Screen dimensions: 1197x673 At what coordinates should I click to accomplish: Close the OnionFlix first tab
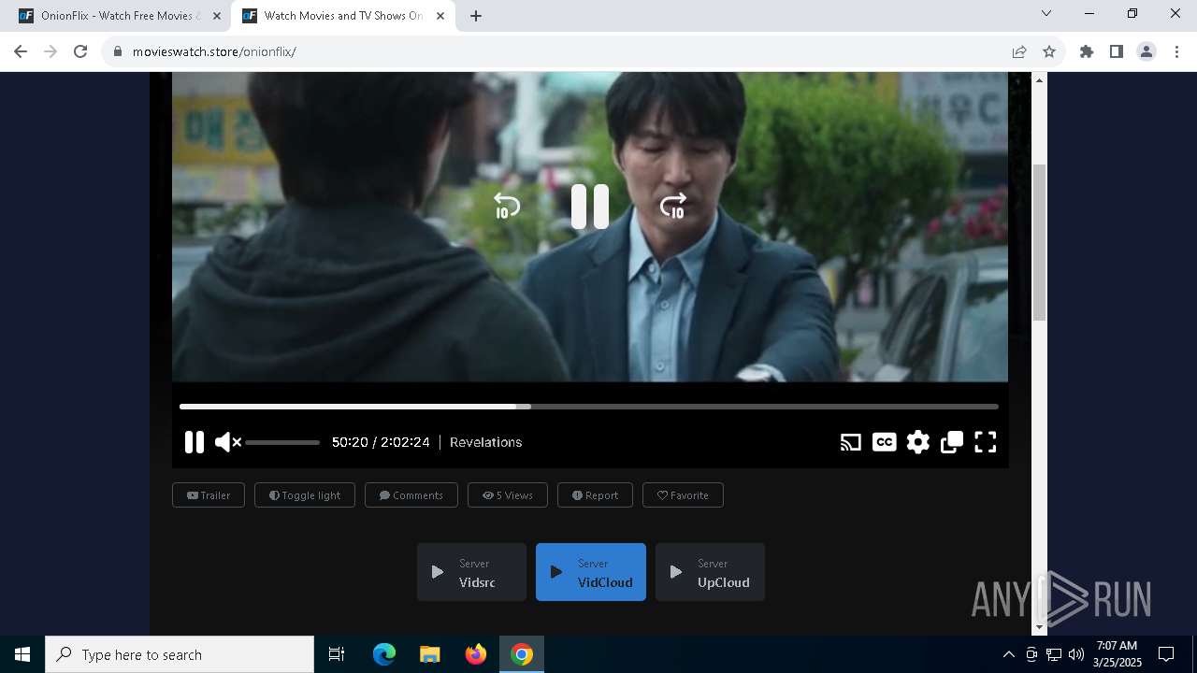click(217, 16)
